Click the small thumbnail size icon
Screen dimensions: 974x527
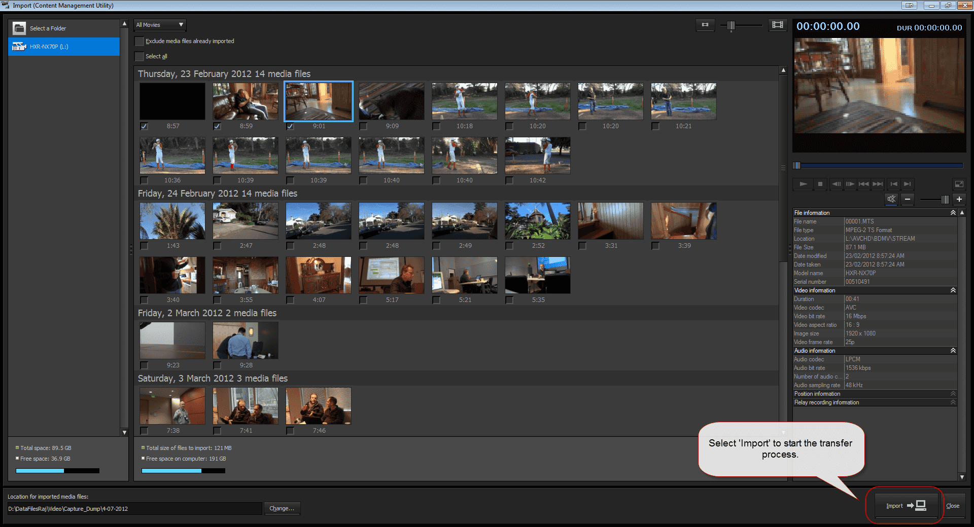coord(705,25)
